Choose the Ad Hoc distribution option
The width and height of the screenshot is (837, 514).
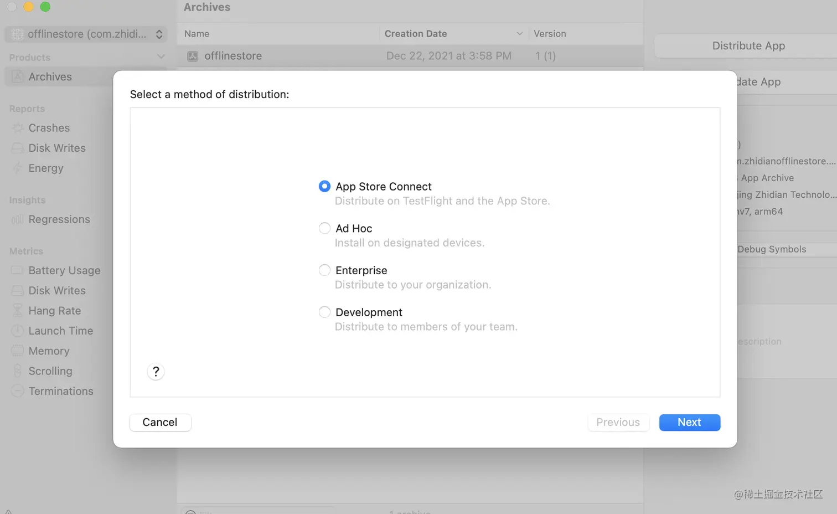tap(324, 228)
